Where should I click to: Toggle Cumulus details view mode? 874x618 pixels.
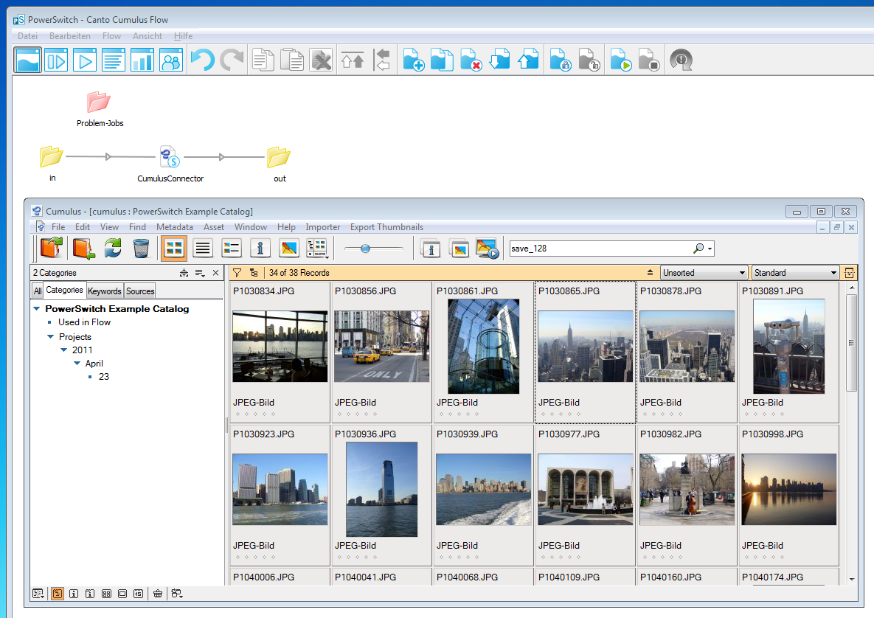click(x=232, y=249)
